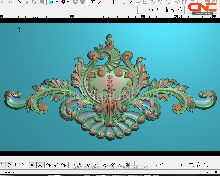The width and height of the screenshot is (220, 176).
Task: Toggle the snap-to-center point button
Action: 32,165
